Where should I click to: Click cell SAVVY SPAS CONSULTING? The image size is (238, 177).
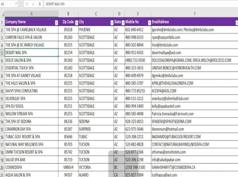point(31,91)
